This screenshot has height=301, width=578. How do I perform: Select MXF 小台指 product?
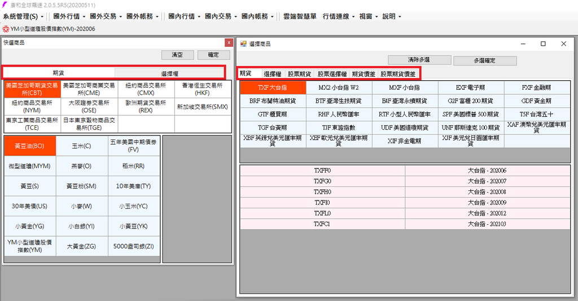coord(405,88)
